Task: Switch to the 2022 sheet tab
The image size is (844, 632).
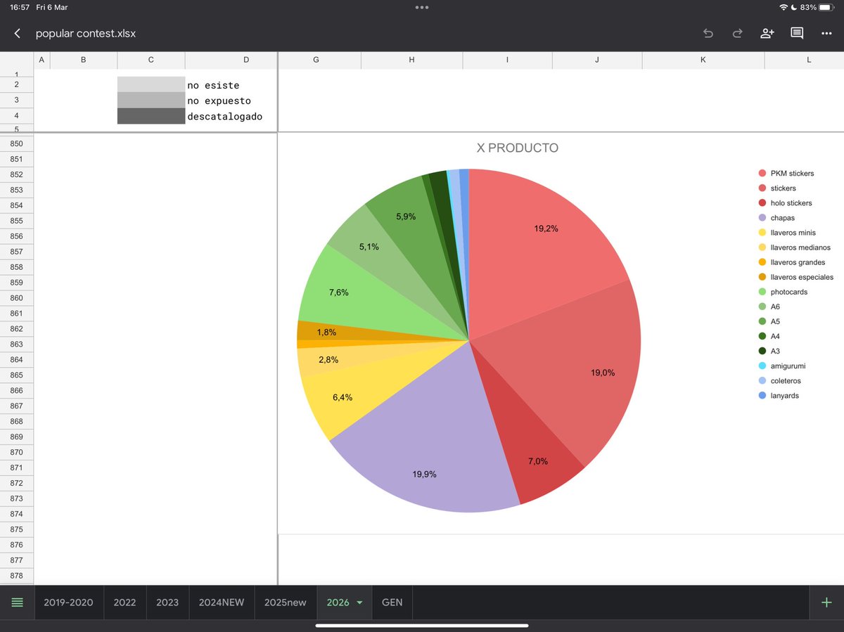Action: coord(125,602)
